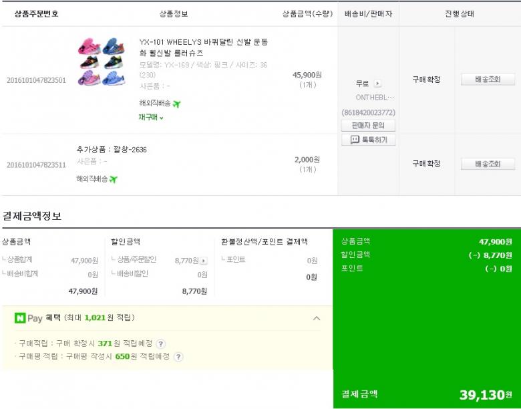
Task: Expand the 재구매 dropdown arrow
Action: 162,118
